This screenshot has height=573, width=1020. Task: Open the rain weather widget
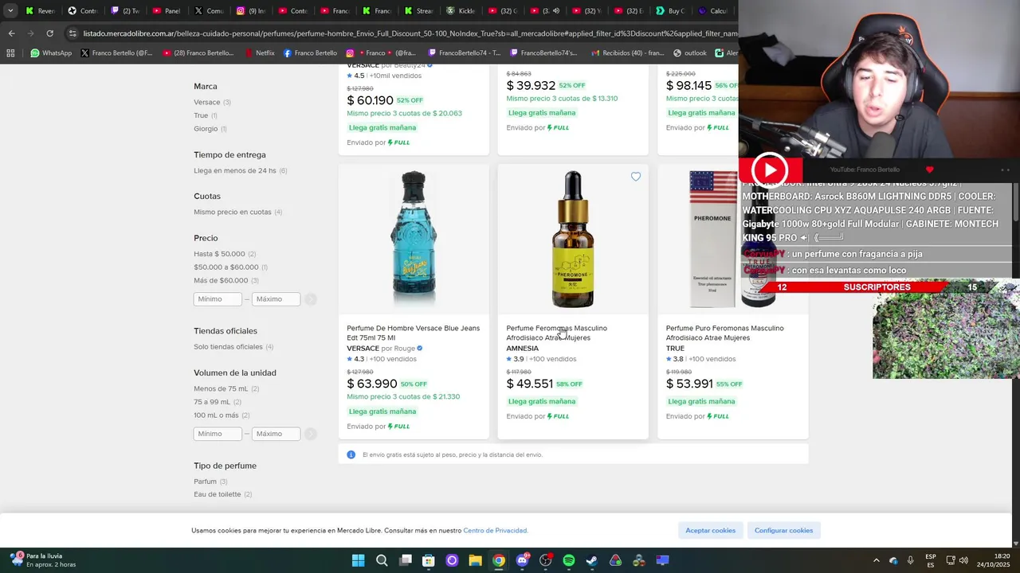(x=44, y=560)
